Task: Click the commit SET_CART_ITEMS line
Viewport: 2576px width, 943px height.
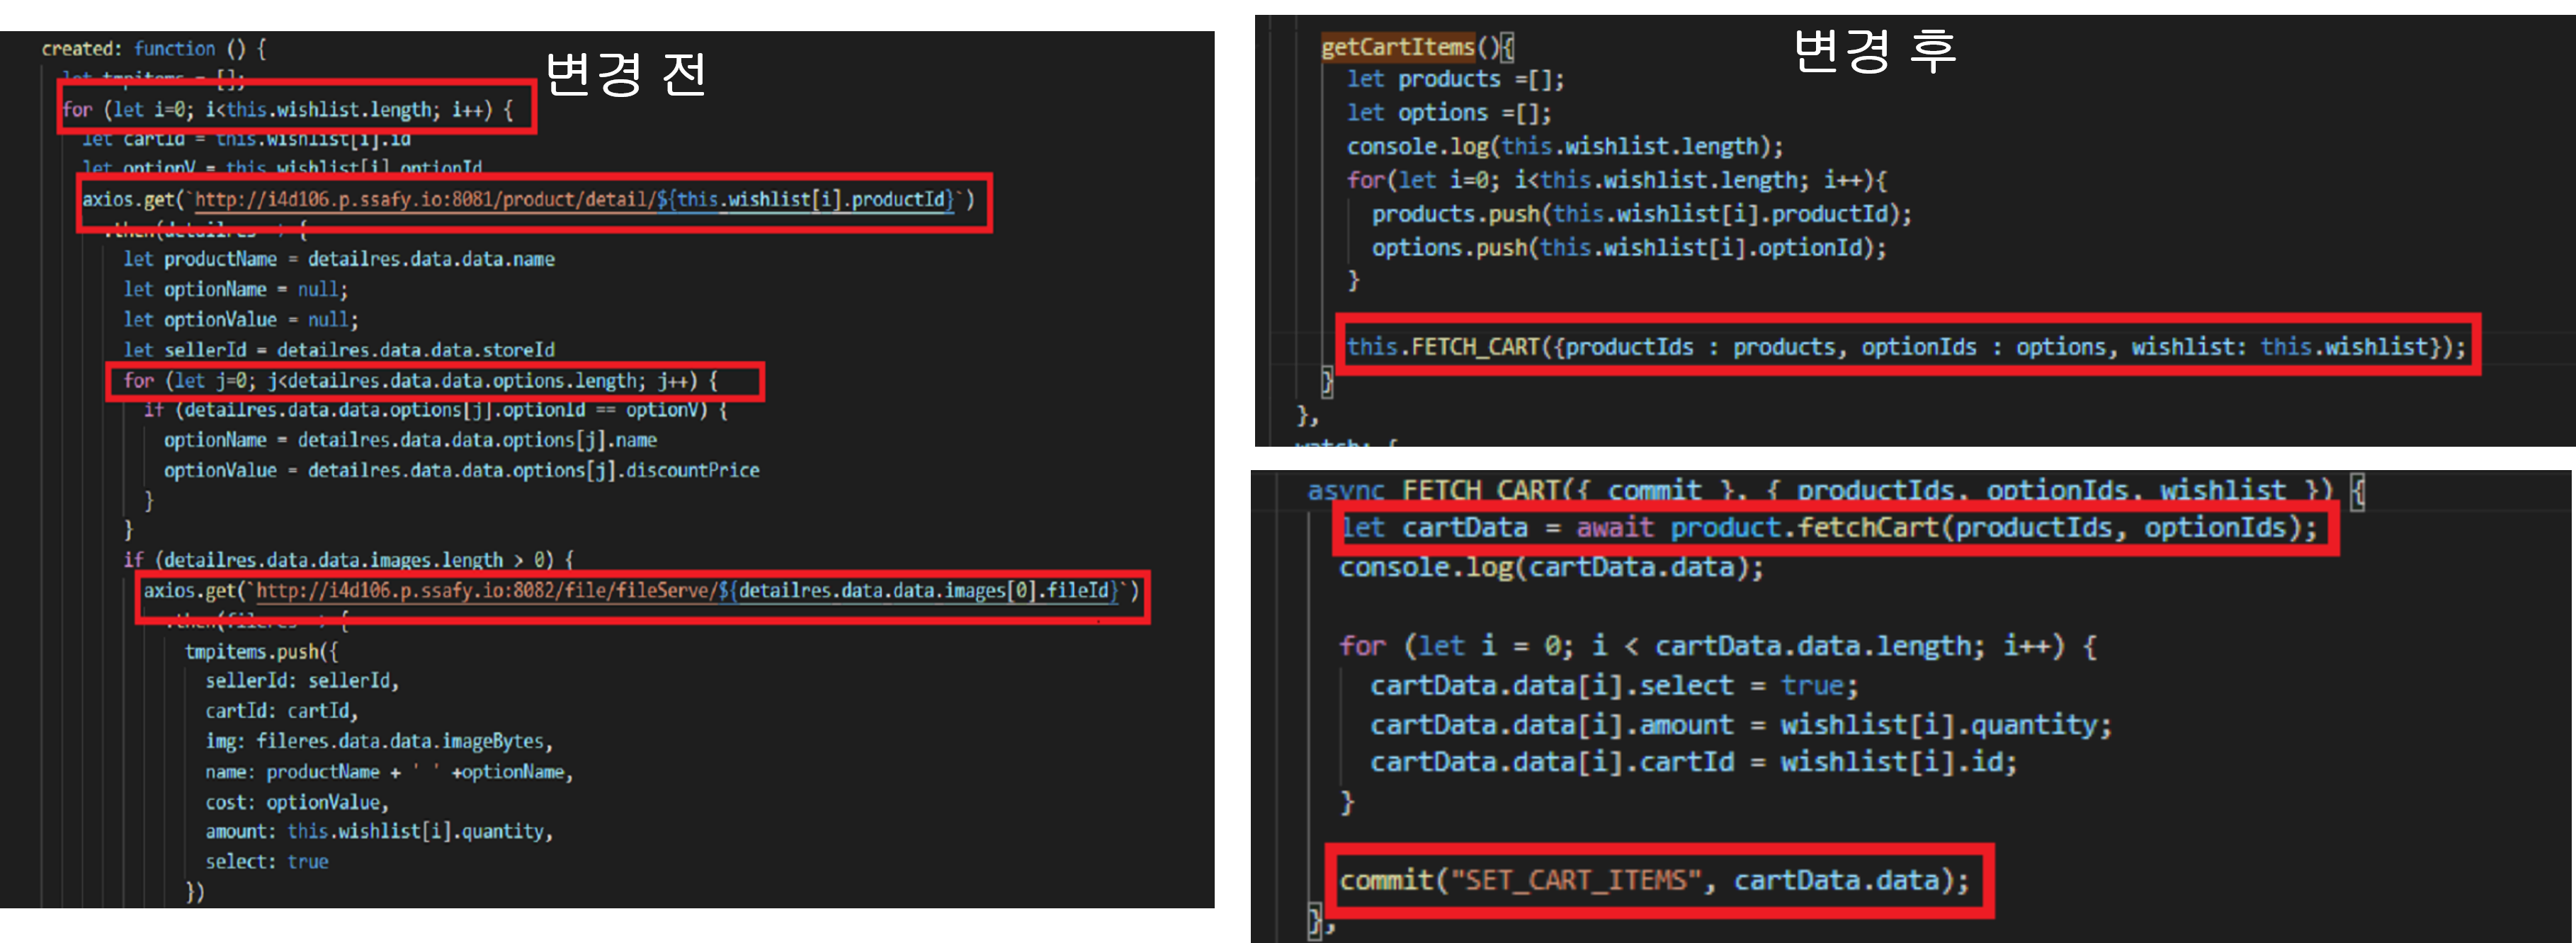Action: point(1654,880)
